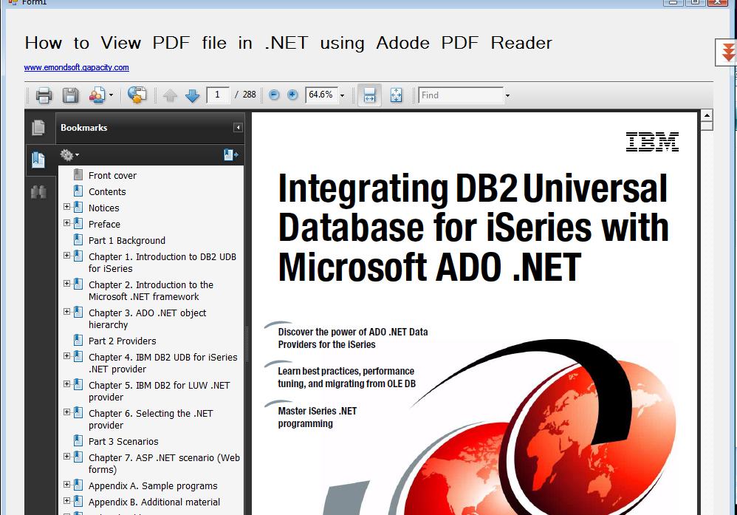
Task: Open the search binoculars panel icon
Action: (x=38, y=192)
